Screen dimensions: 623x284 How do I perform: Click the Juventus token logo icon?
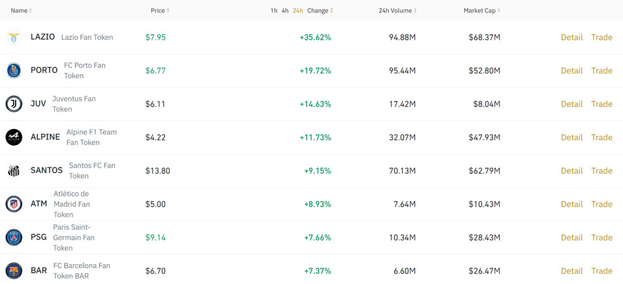tap(14, 104)
